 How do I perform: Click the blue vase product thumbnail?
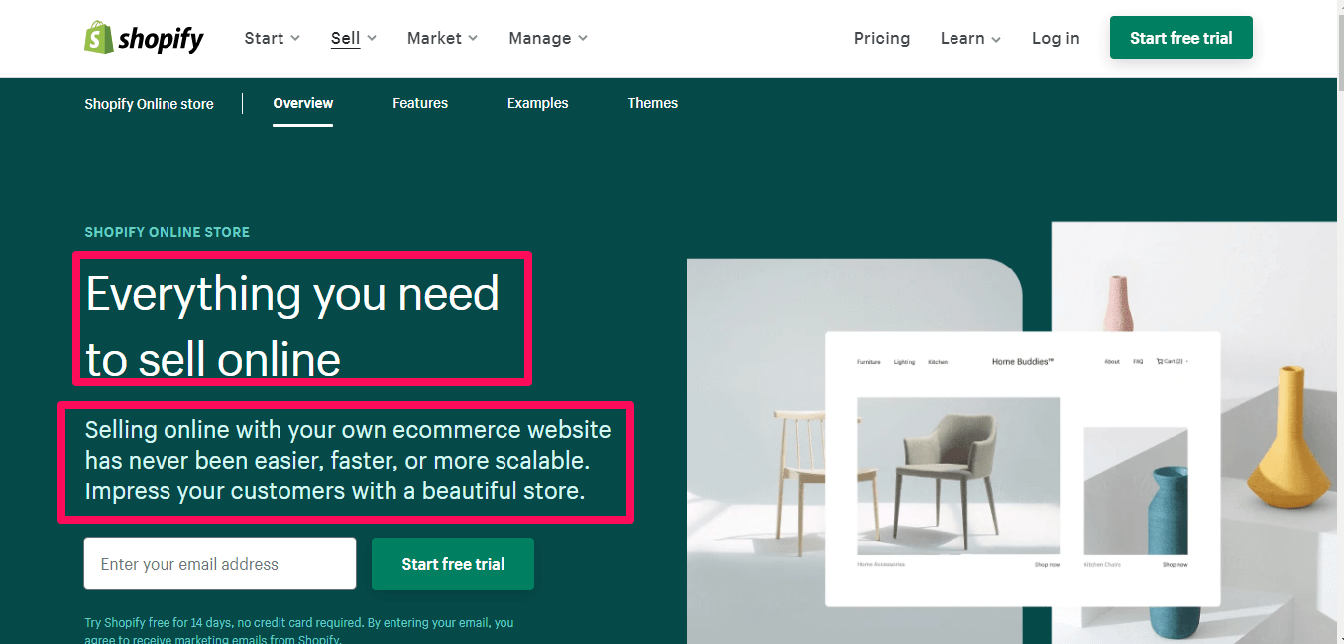pyautogui.click(x=1135, y=490)
